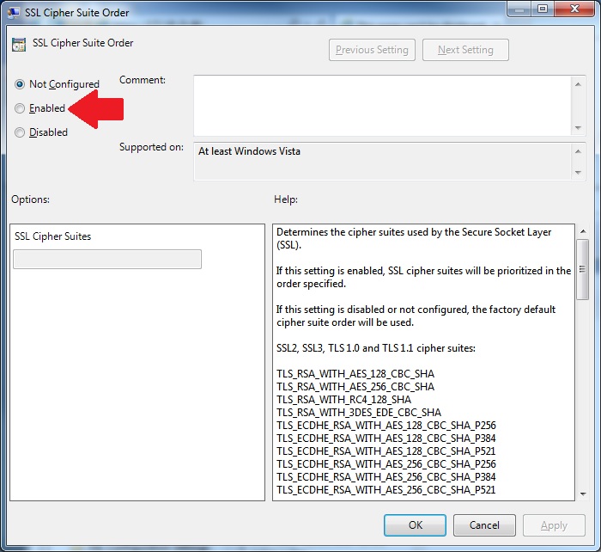
Task: Click the Help pane scrollbar thumb
Action: [x=582, y=268]
